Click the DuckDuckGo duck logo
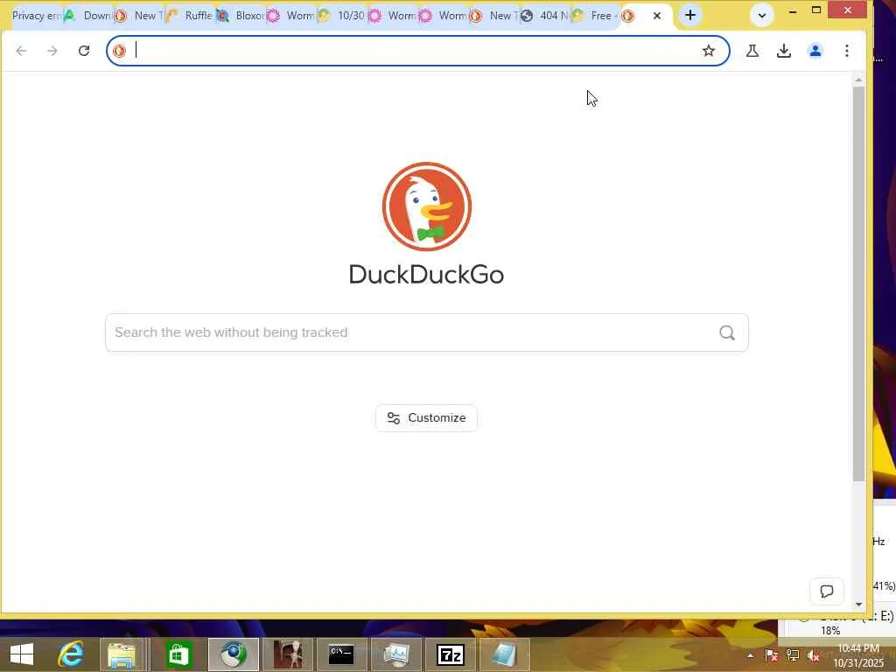 (427, 206)
